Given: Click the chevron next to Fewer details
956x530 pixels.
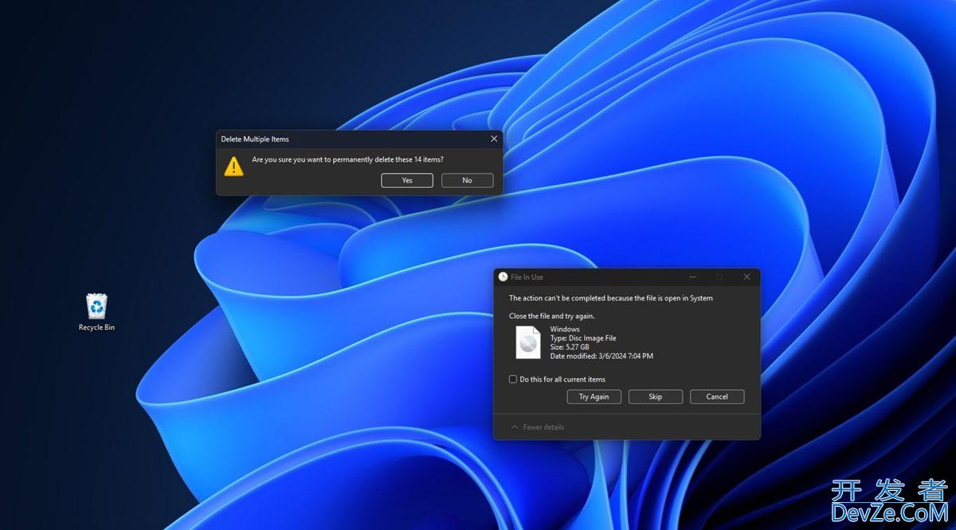Looking at the screenshot, I should pos(515,426).
